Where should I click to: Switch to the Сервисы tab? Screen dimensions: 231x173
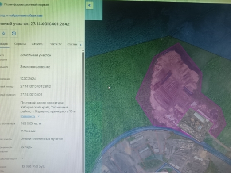(x=20, y=44)
